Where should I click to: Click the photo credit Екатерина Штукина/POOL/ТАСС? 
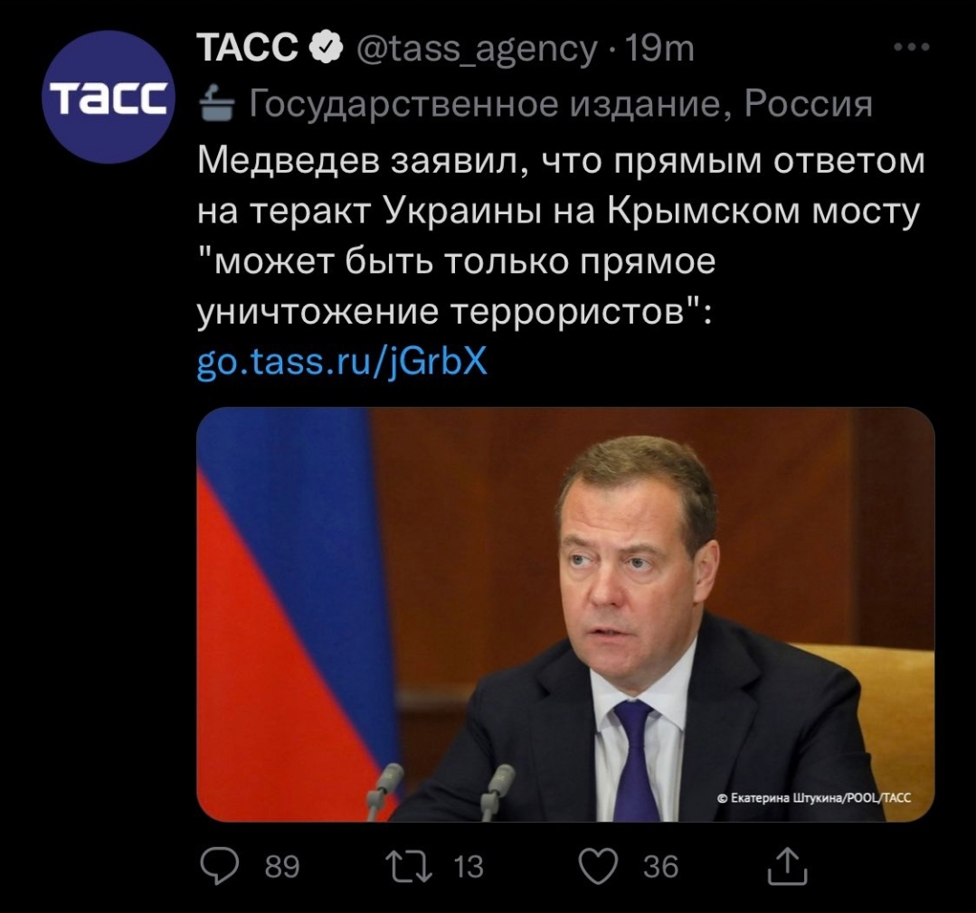point(813,798)
